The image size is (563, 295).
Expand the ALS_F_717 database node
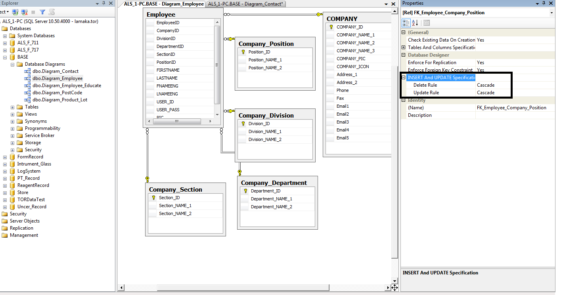5,50
